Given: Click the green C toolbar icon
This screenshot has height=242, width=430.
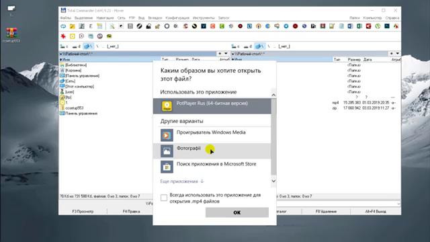Looking at the screenshot, I should (x=222, y=26).
